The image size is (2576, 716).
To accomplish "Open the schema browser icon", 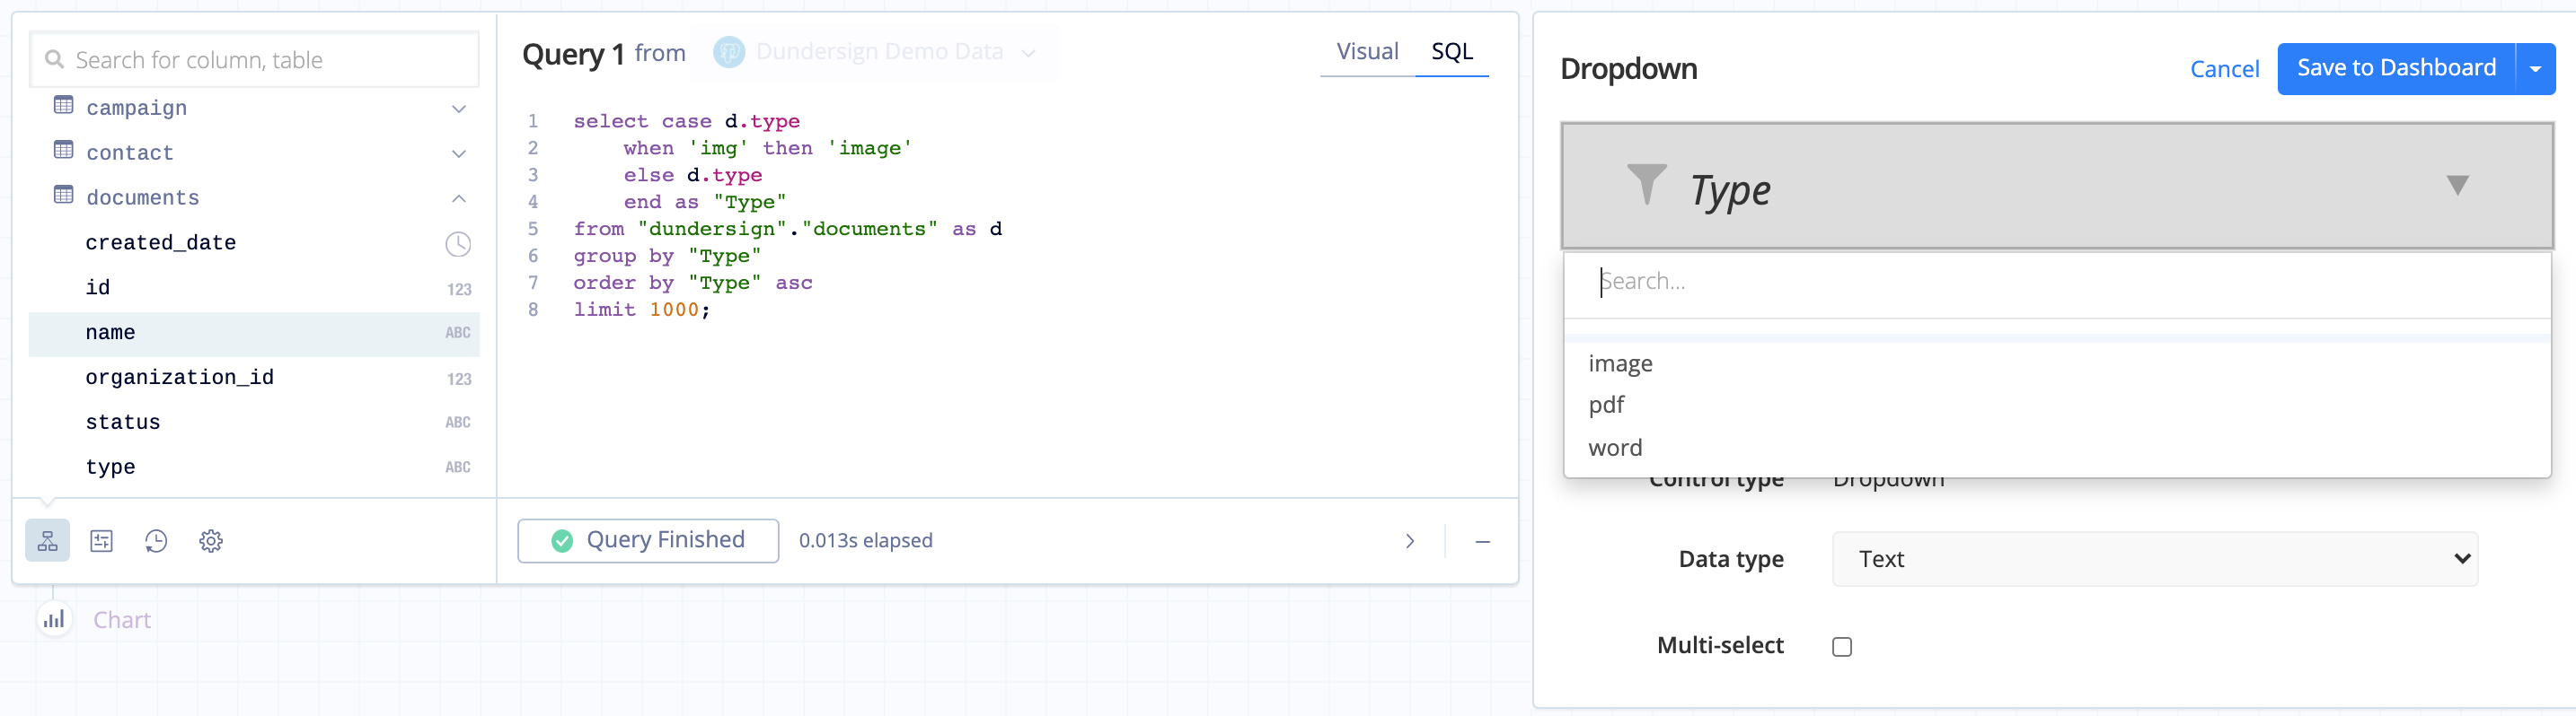I will [x=47, y=540].
